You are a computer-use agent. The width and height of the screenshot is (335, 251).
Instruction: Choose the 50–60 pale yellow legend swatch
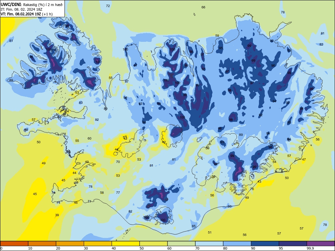coord(153,244)
